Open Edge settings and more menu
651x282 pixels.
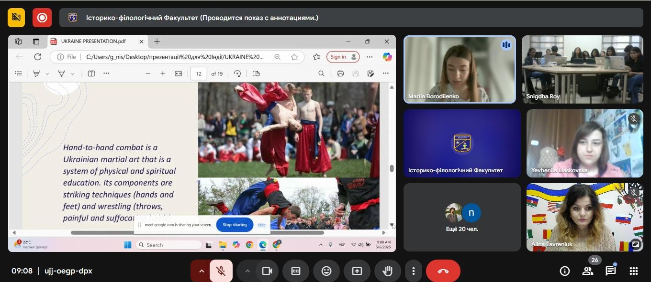(x=370, y=57)
